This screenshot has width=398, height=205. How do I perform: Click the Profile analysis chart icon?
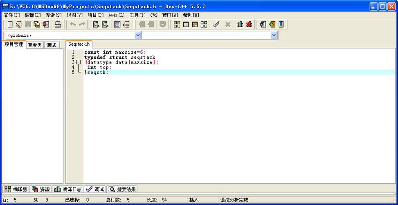[x=240, y=24]
